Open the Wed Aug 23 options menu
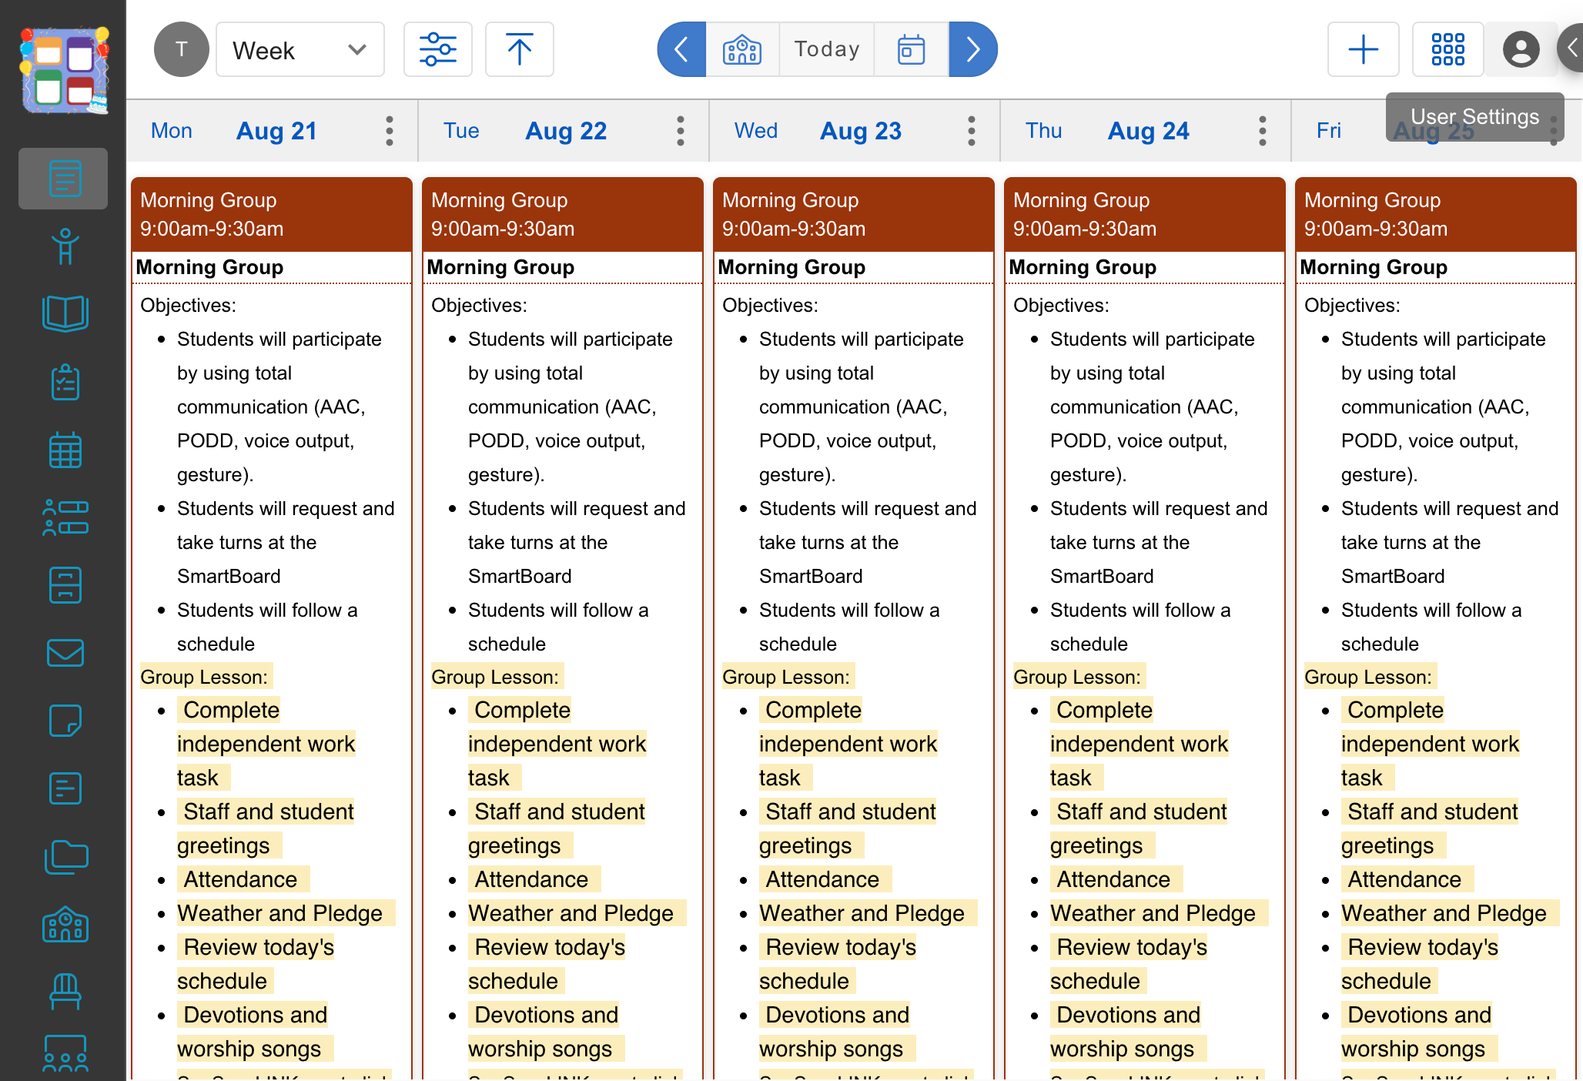Image resolution: width=1583 pixels, height=1081 pixels. pos(972,131)
